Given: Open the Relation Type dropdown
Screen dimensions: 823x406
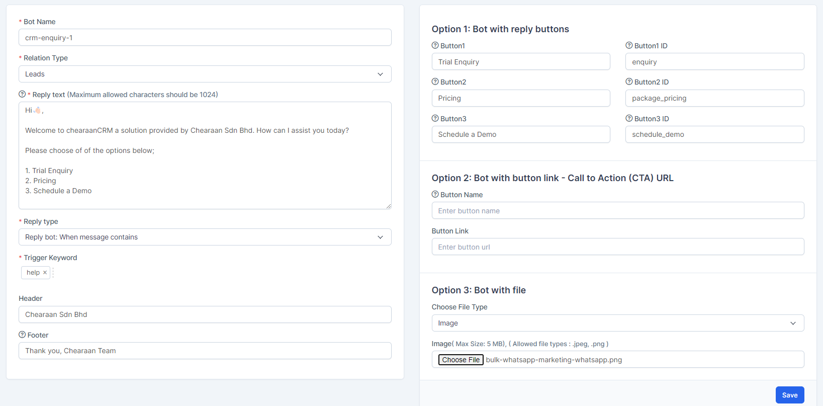Looking at the screenshot, I should pyautogui.click(x=205, y=74).
